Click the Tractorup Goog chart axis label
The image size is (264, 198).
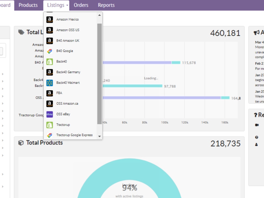[31, 115]
